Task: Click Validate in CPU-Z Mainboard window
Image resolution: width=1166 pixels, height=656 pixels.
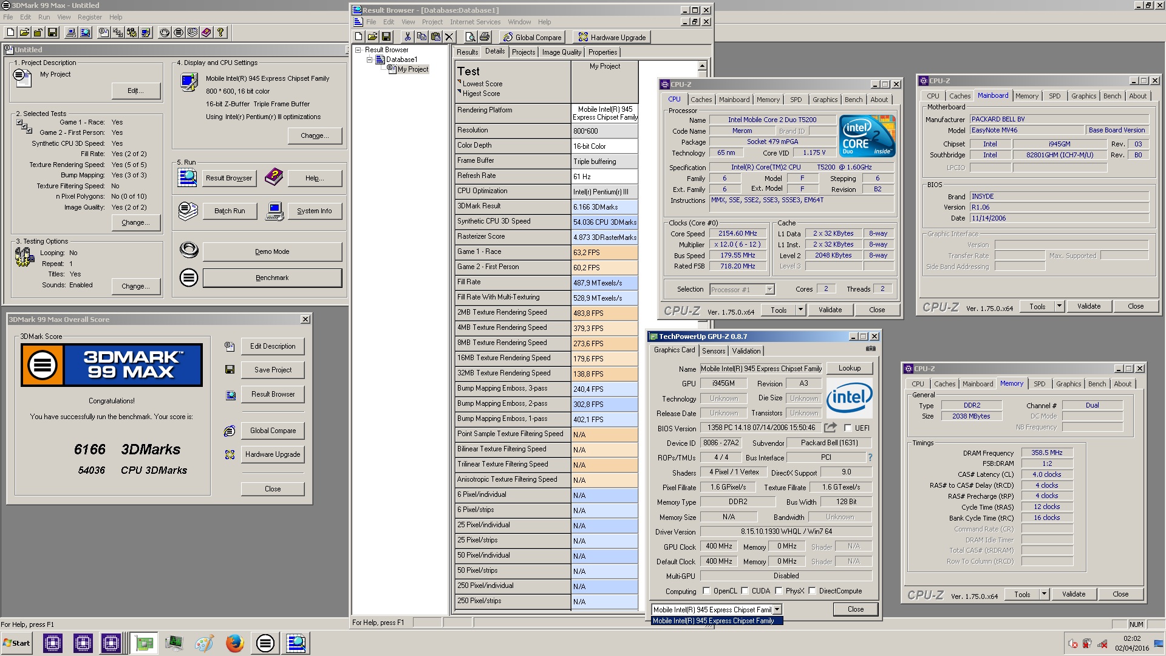Action: tap(1089, 306)
